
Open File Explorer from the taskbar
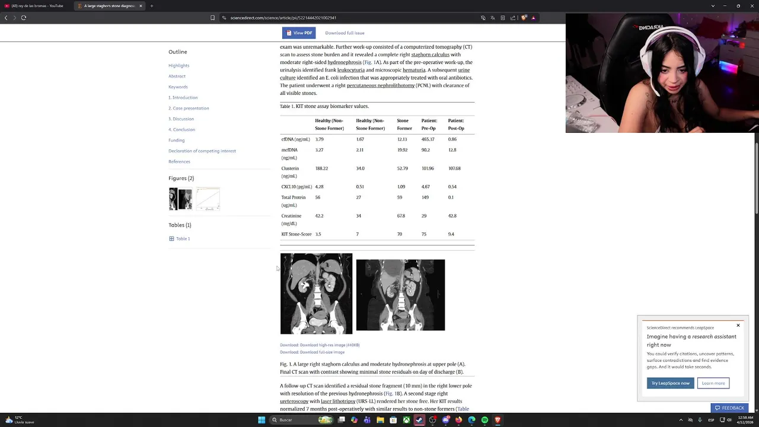point(380,420)
